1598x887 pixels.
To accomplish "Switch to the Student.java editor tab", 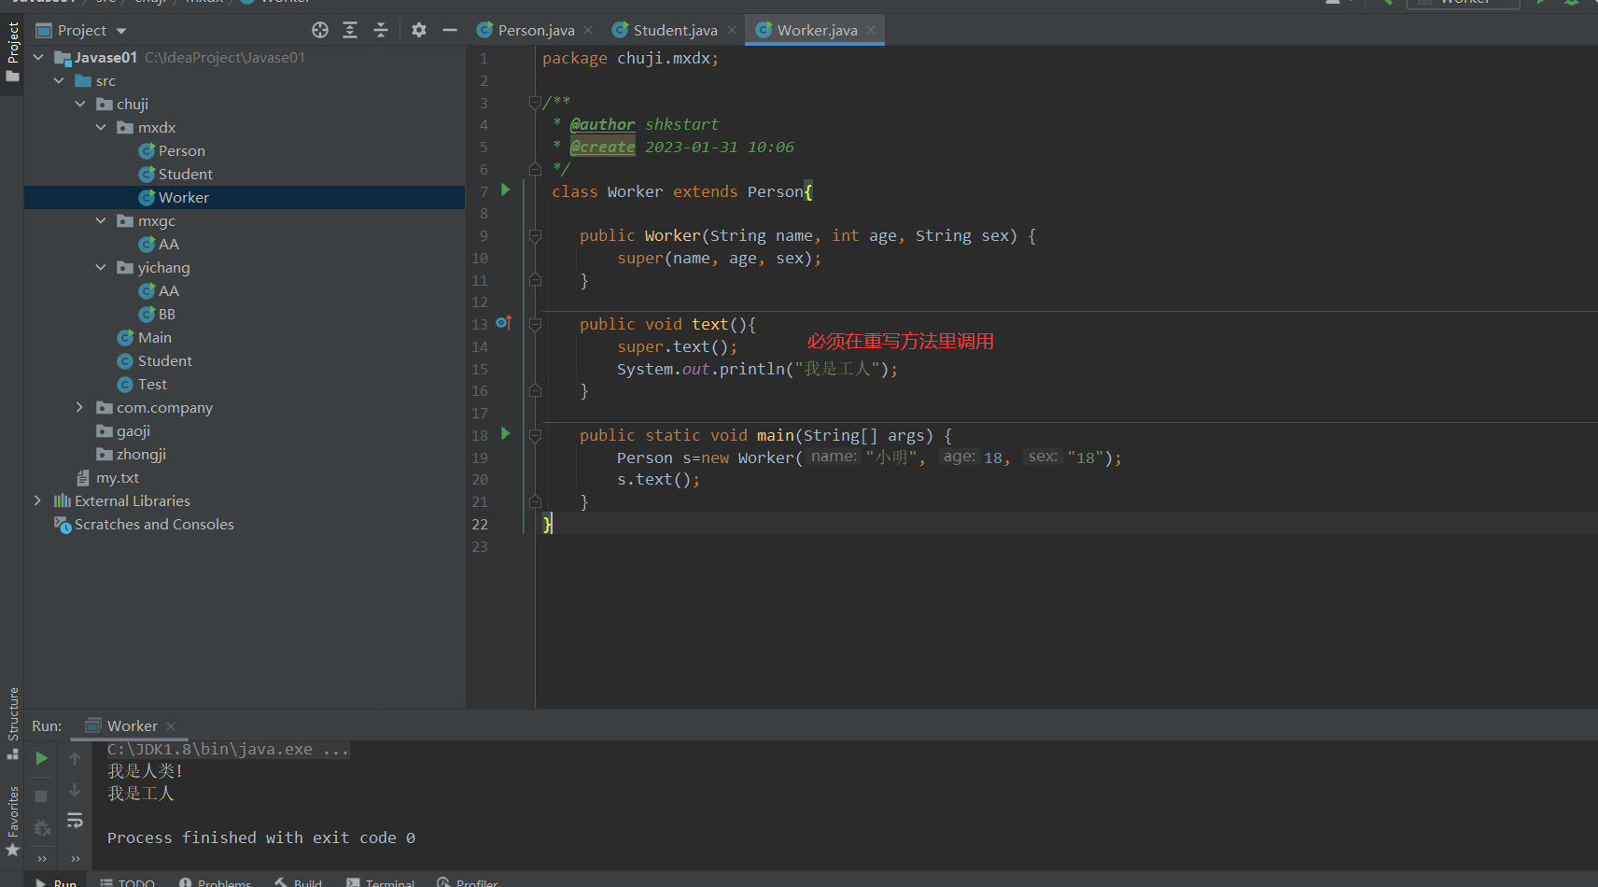I will (674, 30).
